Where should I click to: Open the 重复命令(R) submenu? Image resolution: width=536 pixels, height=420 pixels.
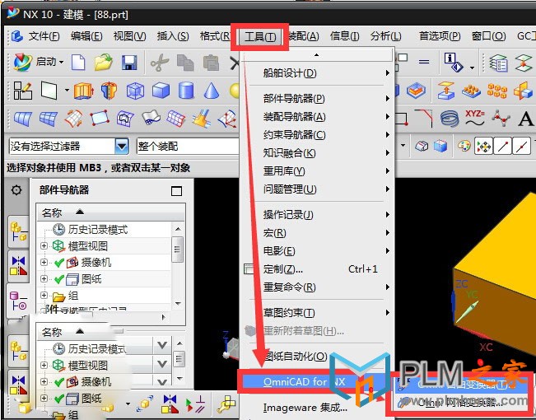click(x=319, y=287)
